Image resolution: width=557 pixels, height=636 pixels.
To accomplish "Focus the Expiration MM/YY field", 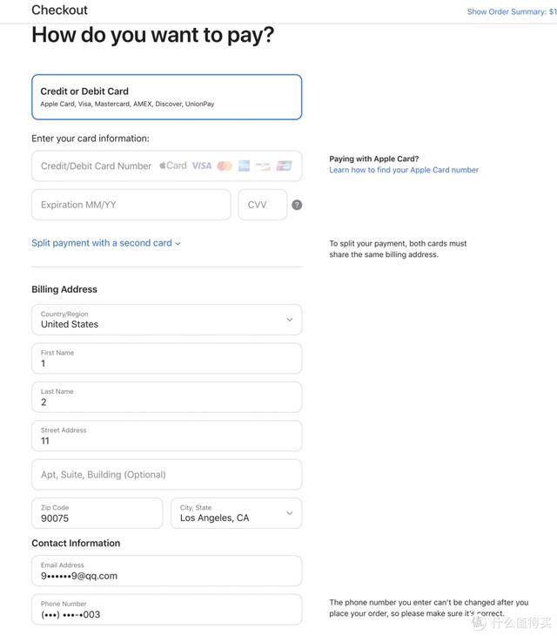I will (131, 205).
